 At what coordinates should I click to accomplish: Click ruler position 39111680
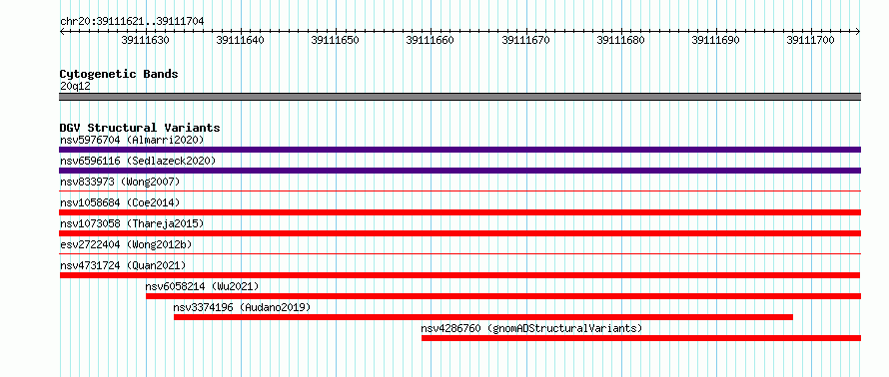coord(620,40)
